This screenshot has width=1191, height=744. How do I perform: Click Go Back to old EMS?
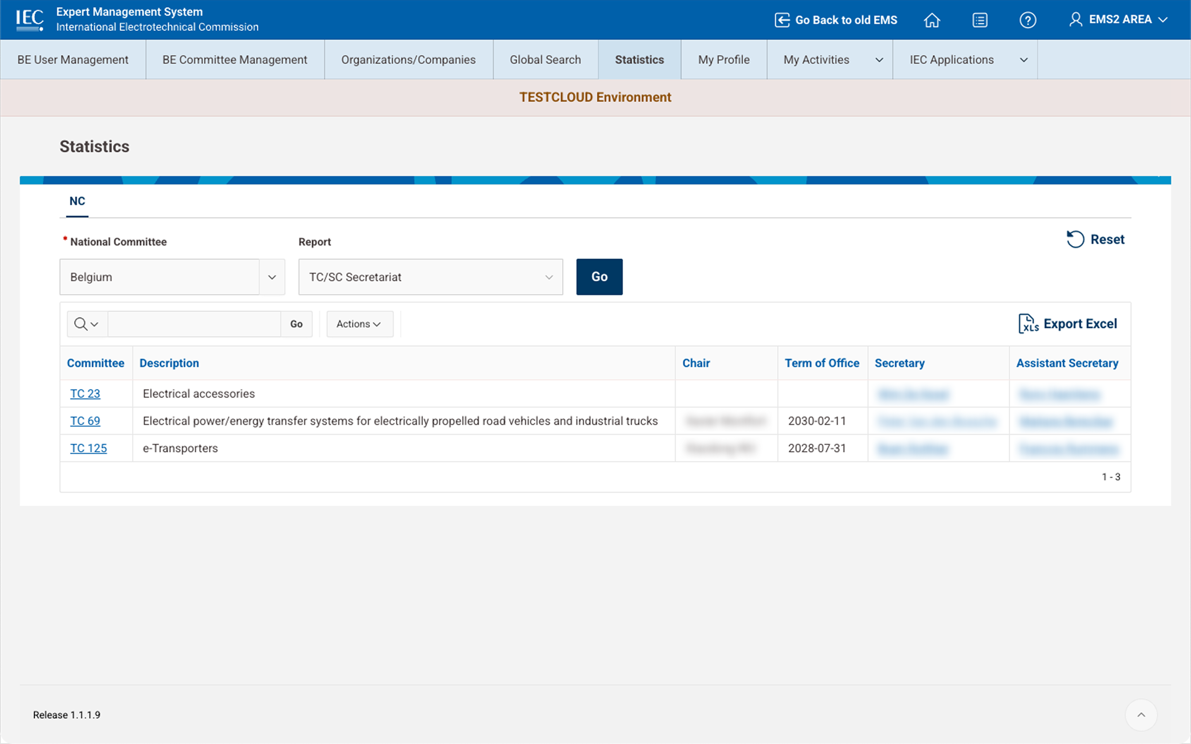(836, 20)
